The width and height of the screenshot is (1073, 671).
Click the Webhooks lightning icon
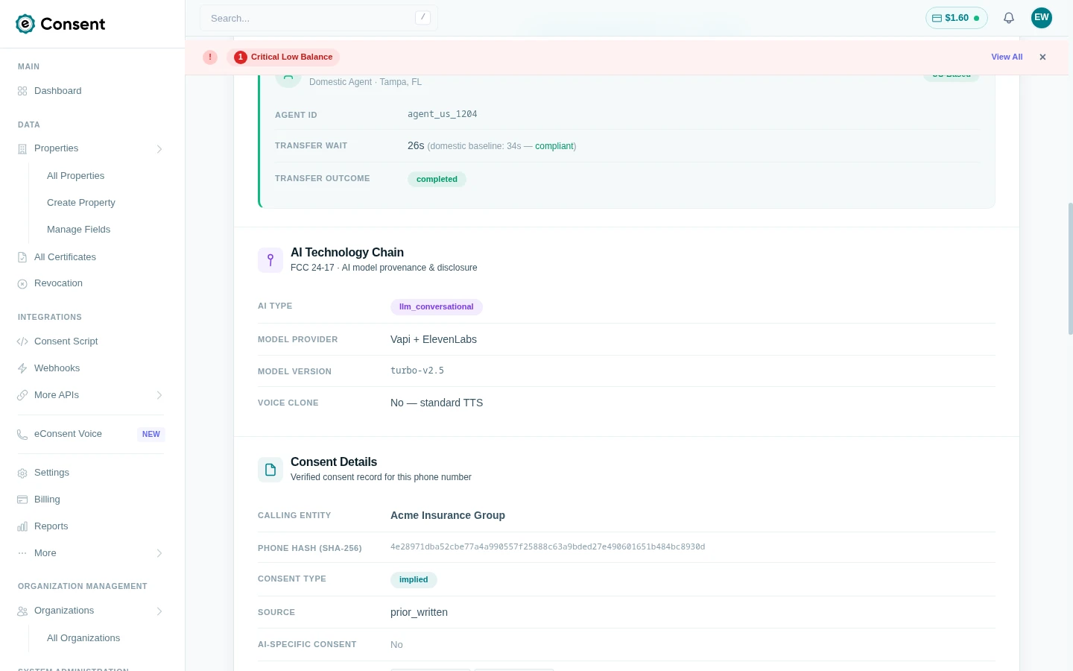22,368
